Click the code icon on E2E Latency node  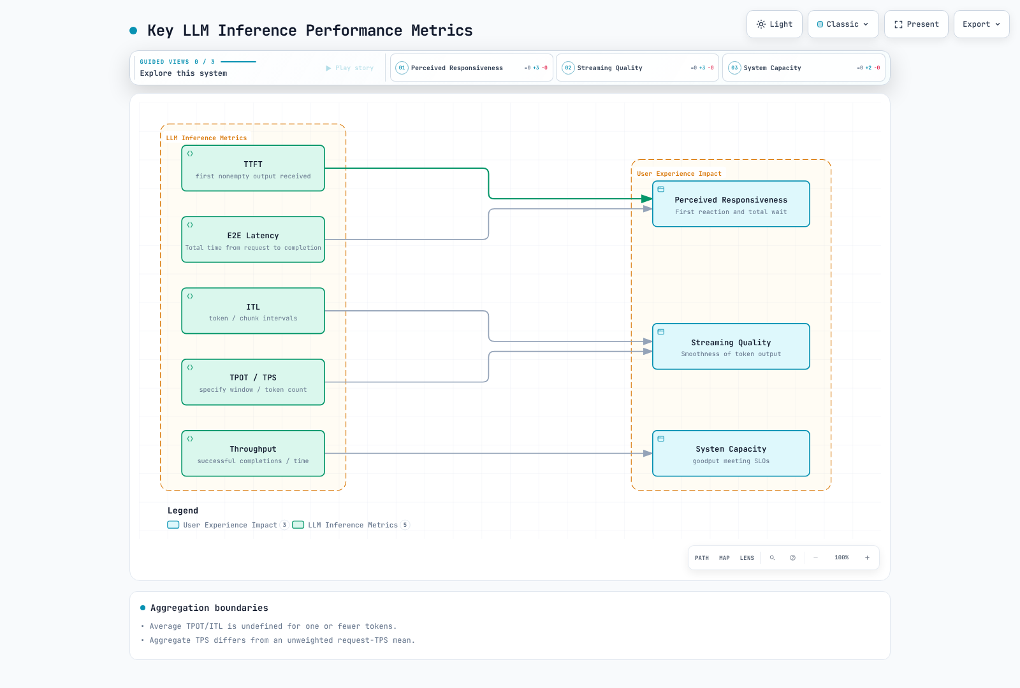click(x=190, y=225)
